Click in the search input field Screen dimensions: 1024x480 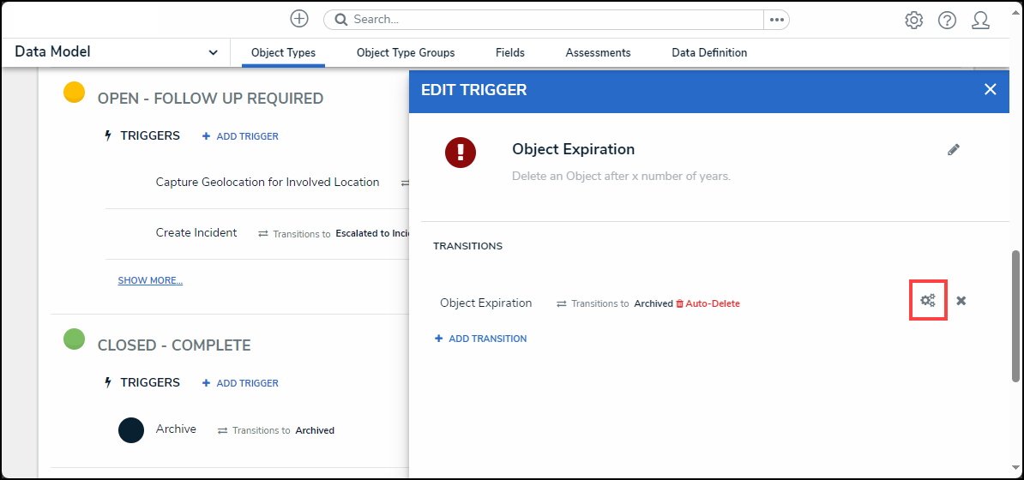pos(549,20)
